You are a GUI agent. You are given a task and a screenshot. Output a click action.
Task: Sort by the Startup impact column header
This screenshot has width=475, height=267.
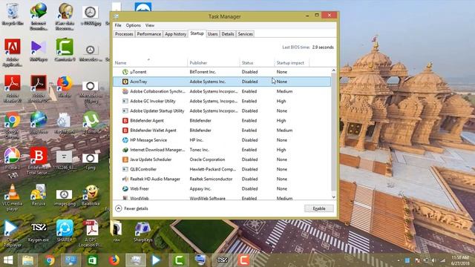pos(292,63)
